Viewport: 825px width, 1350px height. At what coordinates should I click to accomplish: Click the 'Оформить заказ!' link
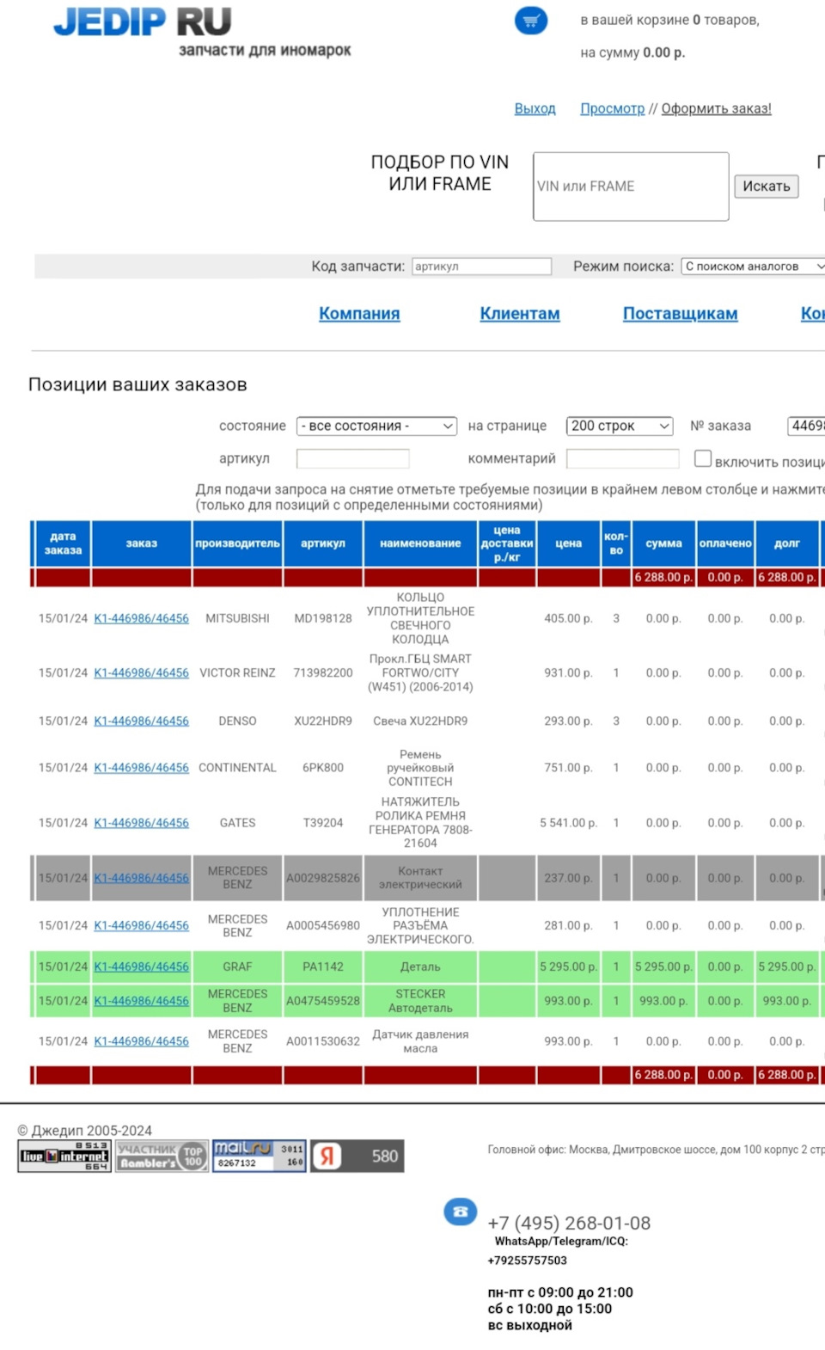click(716, 108)
